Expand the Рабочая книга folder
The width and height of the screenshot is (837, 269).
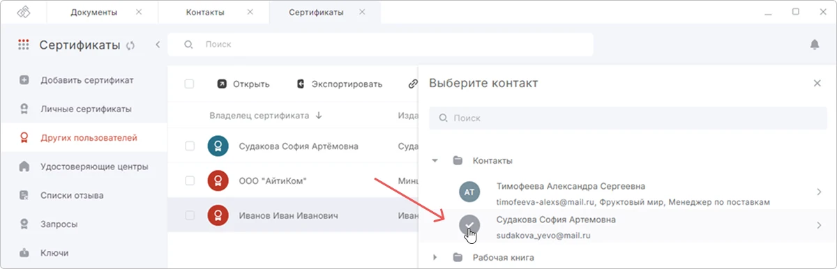pos(435,258)
